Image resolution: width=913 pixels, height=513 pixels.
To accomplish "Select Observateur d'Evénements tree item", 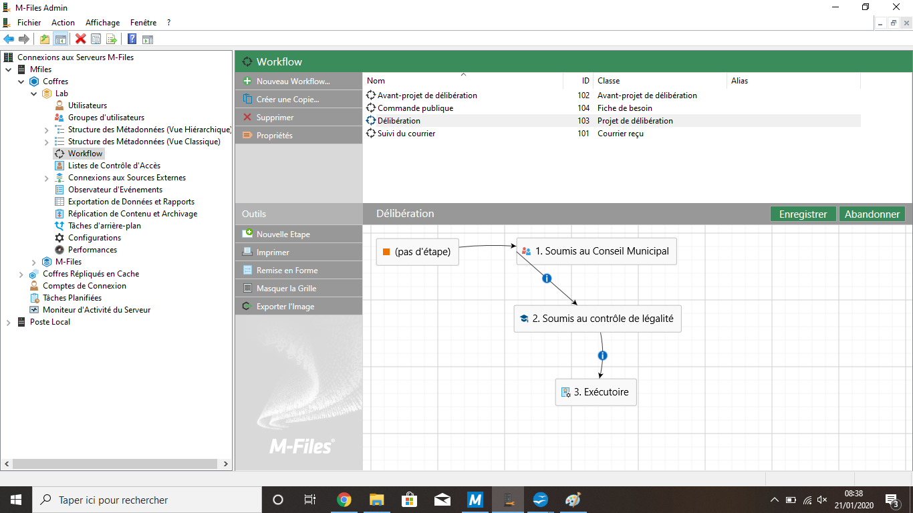I will pyautogui.click(x=115, y=190).
